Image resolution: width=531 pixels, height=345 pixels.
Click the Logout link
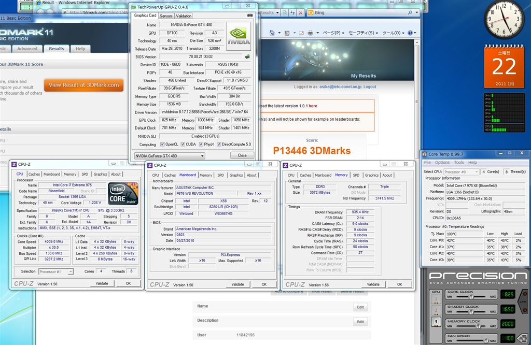point(370,87)
